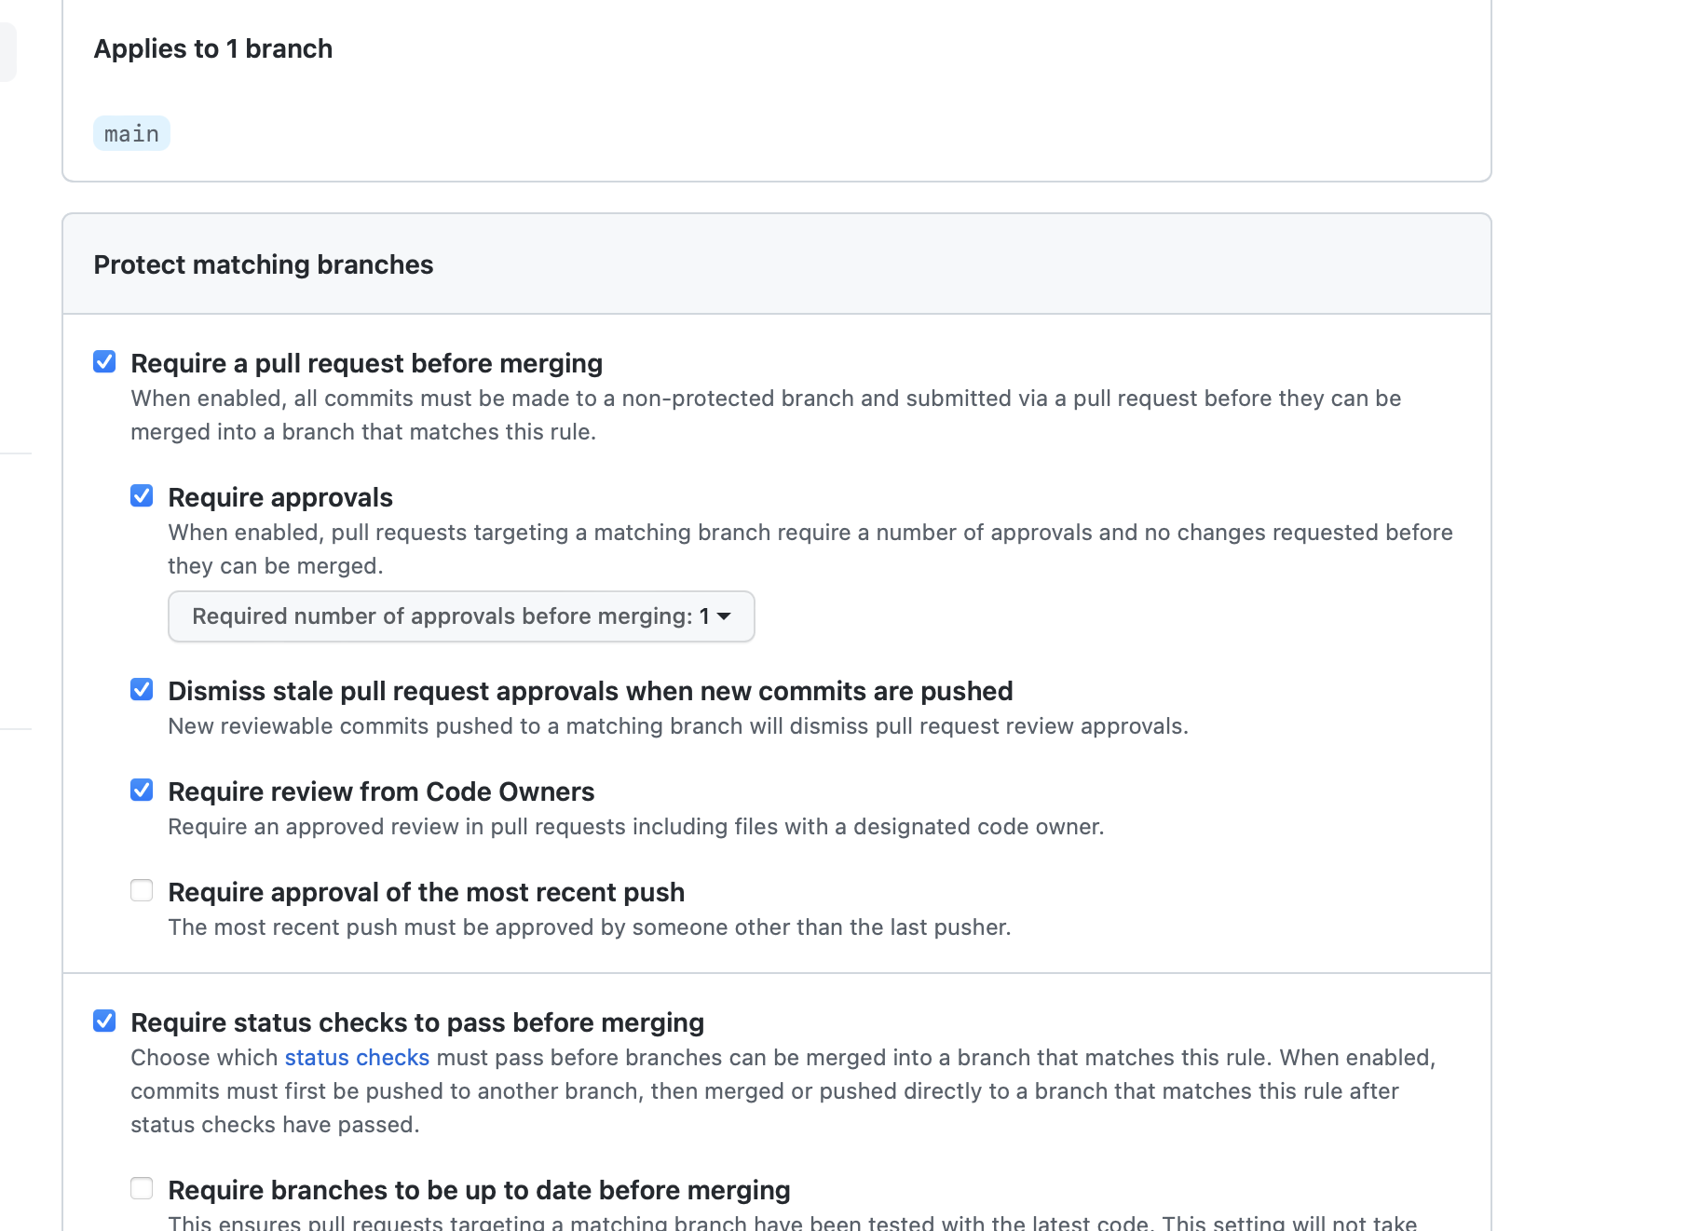This screenshot has width=1688, height=1231.
Task: Turn off "Require review from Code Owners"
Action: (142, 790)
